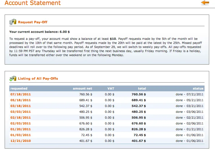The height and width of the screenshot is (155, 215).
Task: Click the net amount 72.45 $
Action: click(87, 135)
